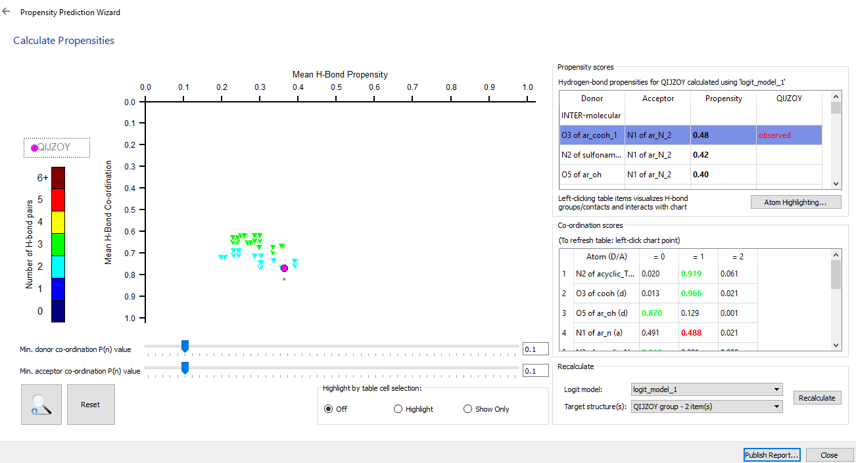Select the Off highlight radio button
This screenshot has width=856, height=463.
point(329,409)
